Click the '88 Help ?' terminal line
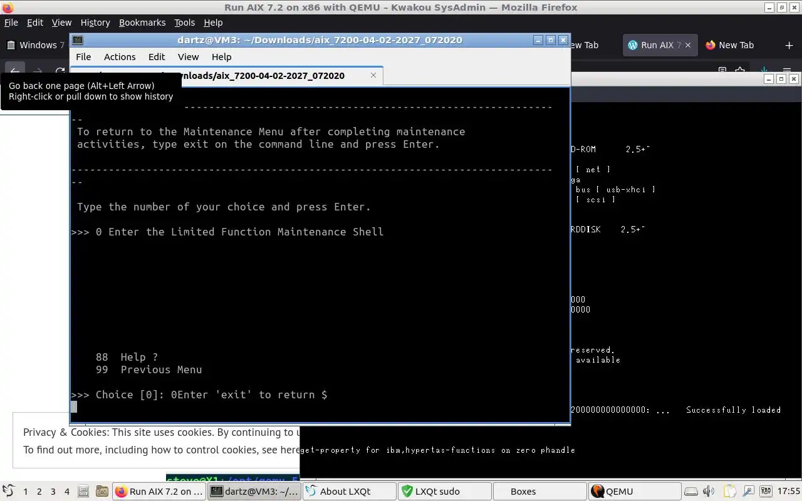Viewport: 802px width, 501px height. tap(127, 357)
